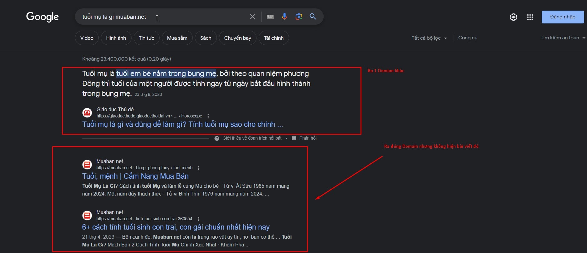
Task: Send feedback via the Phản hồi link
Action: [x=308, y=138]
